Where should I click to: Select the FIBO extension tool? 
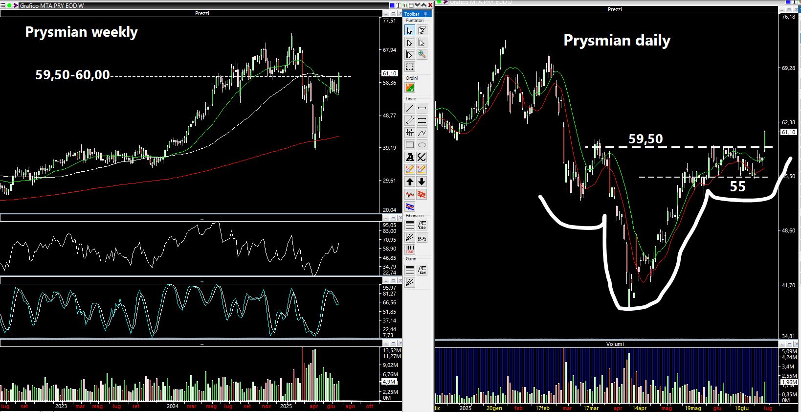(x=422, y=225)
